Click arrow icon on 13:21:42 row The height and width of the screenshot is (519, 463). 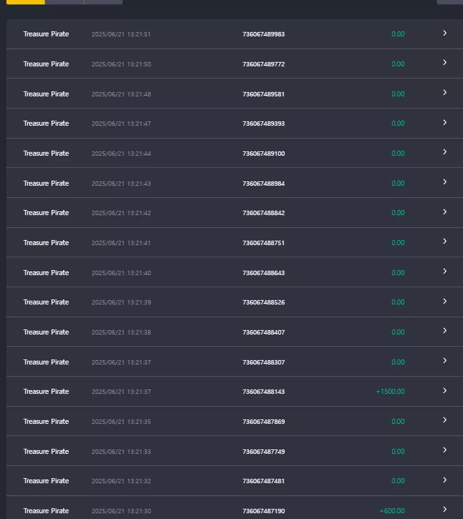(444, 212)
